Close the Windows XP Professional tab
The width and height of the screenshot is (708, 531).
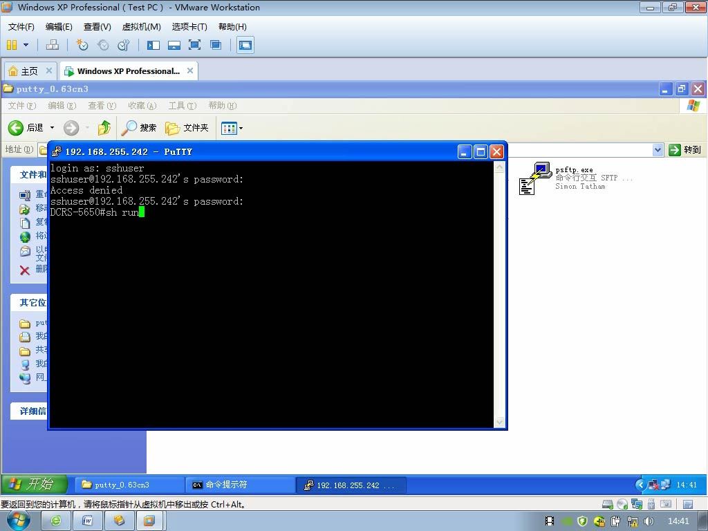tap(190, 71)
